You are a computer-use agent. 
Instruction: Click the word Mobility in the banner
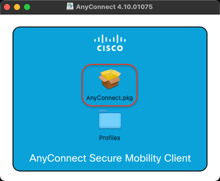click(143, 158)
